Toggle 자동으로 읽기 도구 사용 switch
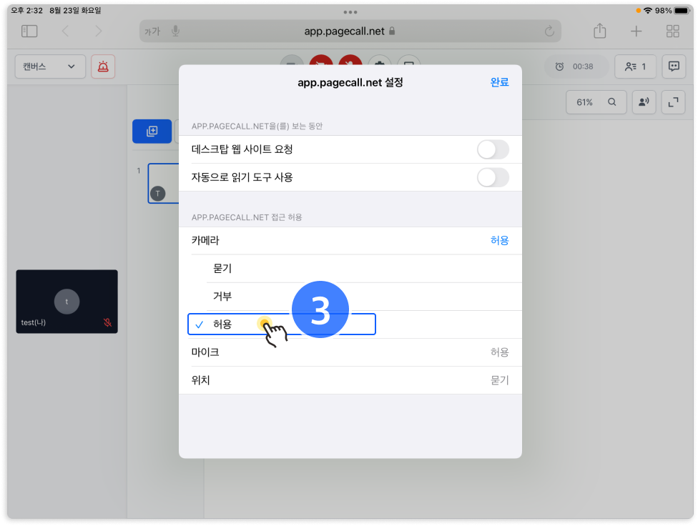Image resolution: width=698 pixels, height=526 pixels. tap(493, 177)
